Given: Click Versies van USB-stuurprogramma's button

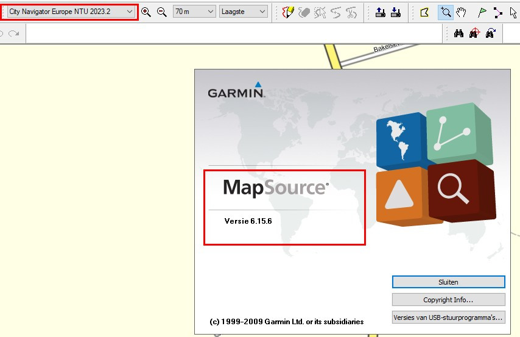Looking at the screenshot, I should 448,317.
